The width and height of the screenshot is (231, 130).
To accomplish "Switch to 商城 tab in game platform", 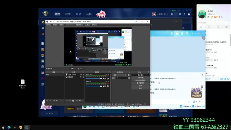I will [x=89, y=14].
